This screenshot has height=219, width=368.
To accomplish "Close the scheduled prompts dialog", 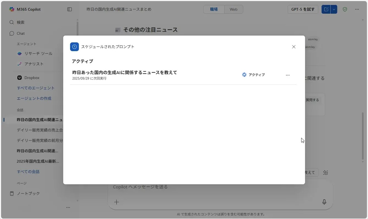I will click(294, 47).
